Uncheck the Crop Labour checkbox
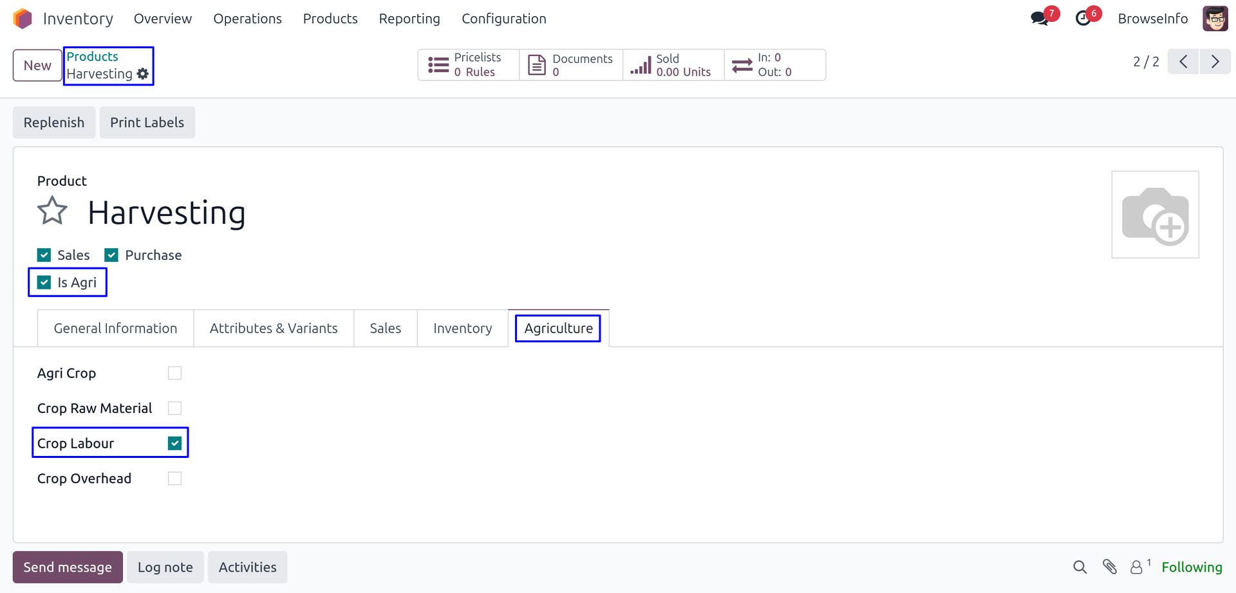The width and height of the screenshot is (1236, 593). [174, 443]
